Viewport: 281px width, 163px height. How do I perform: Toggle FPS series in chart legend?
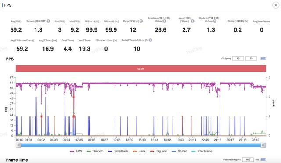click(x=76, y=151)
